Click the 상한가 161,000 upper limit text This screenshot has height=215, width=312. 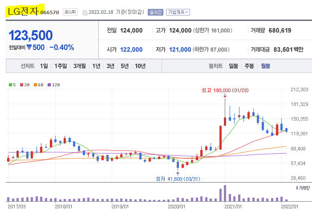click(212, 30)
